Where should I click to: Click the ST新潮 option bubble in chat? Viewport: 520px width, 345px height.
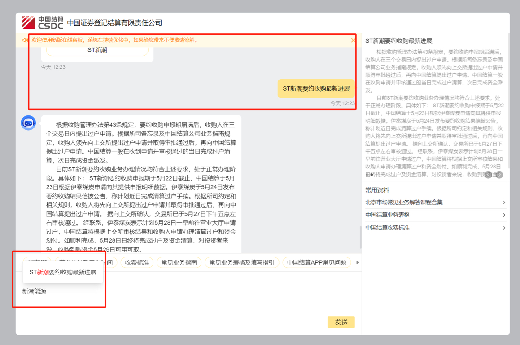coord(97,50)
